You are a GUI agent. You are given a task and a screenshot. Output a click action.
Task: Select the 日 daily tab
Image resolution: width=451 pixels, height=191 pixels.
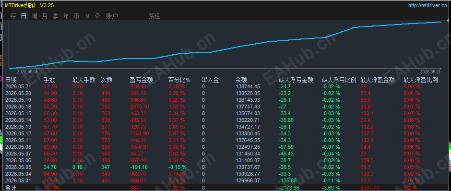pos(24,16)
